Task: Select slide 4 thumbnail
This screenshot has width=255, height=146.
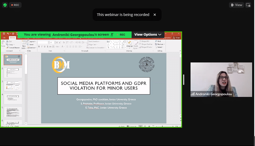Action: [x=13, y=99]
